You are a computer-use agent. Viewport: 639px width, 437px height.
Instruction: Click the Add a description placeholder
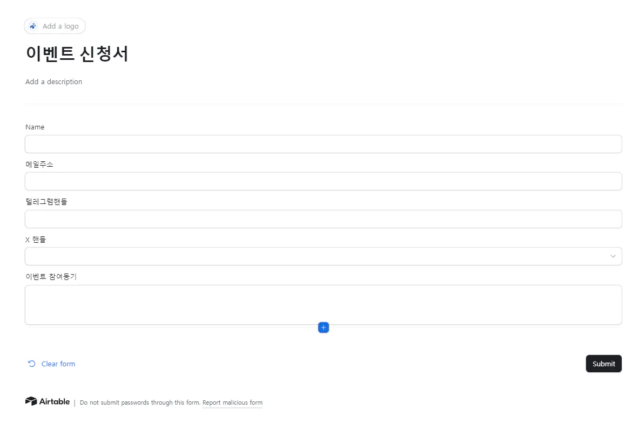click(53, 81)
